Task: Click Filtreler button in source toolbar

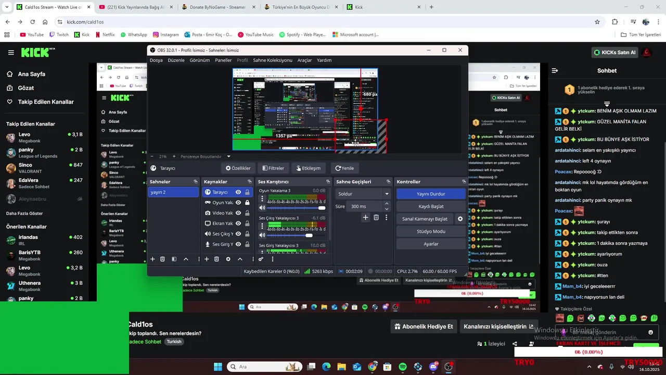Action: [x=273, y=168]
